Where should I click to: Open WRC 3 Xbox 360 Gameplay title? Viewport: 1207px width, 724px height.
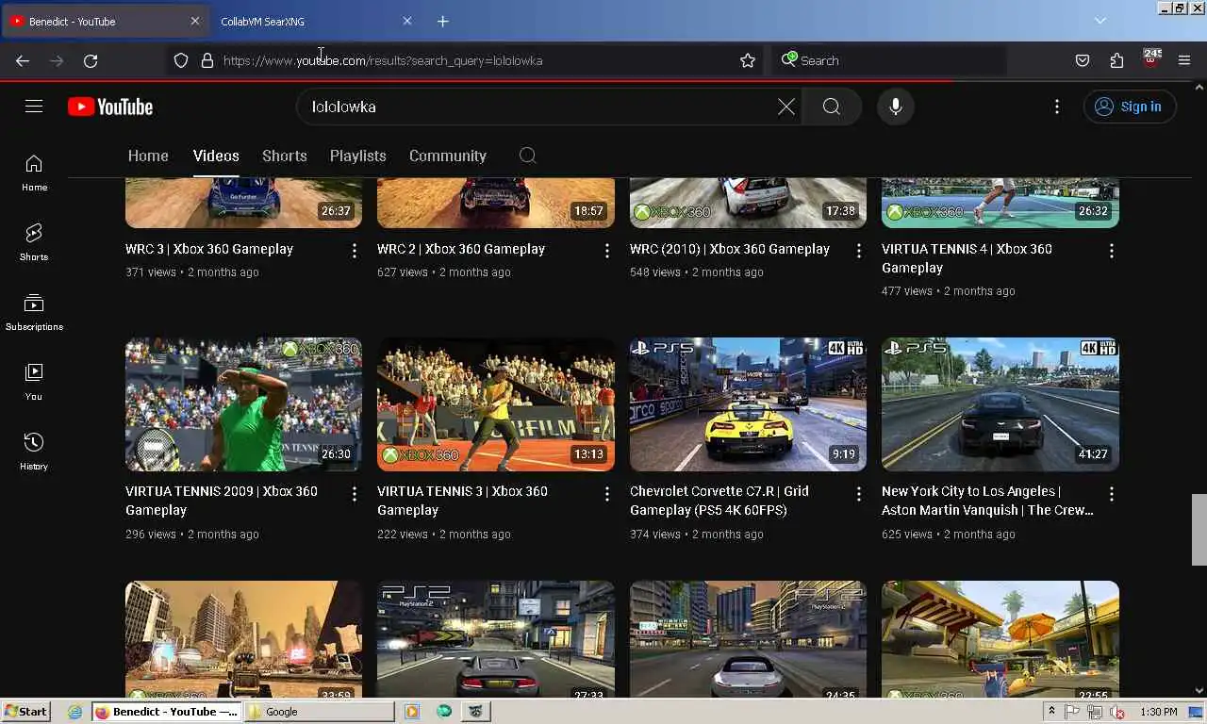point(209,249)
